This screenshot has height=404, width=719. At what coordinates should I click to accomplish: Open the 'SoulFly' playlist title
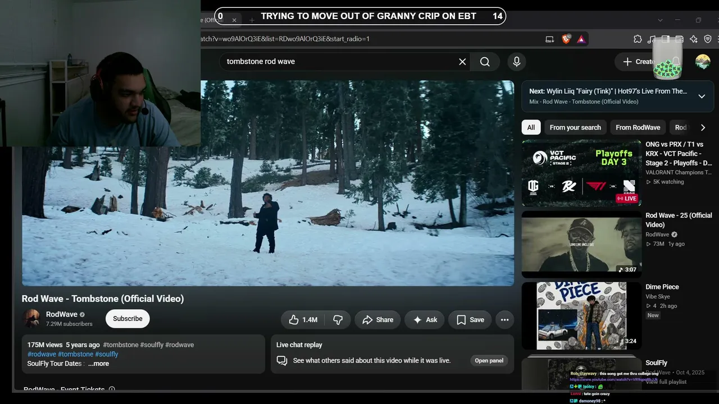click(x=657, y=363)
